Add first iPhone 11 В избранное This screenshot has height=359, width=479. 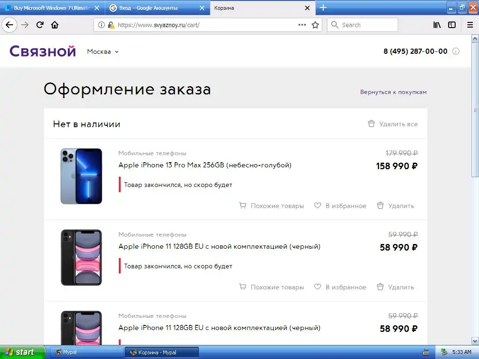point(340,287)
